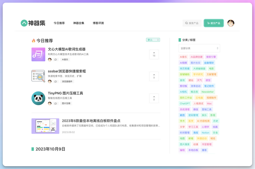Screen dimensions: 255x169
Task: Click author avatar under TinyPNG 图片压缩工具
Action: click(50, 103)
